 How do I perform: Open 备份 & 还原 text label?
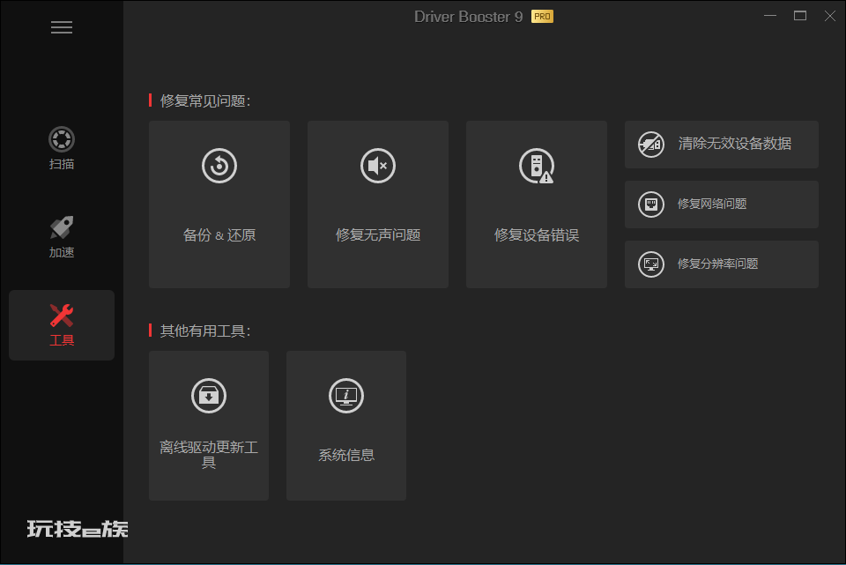click(x=219, y=235)
